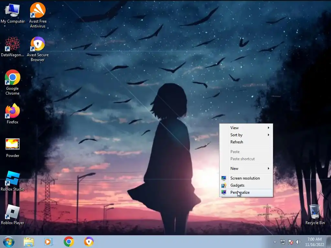Choose Refresh from the context menu
This screenshot has width=331, height=248.
pos(246,142)
